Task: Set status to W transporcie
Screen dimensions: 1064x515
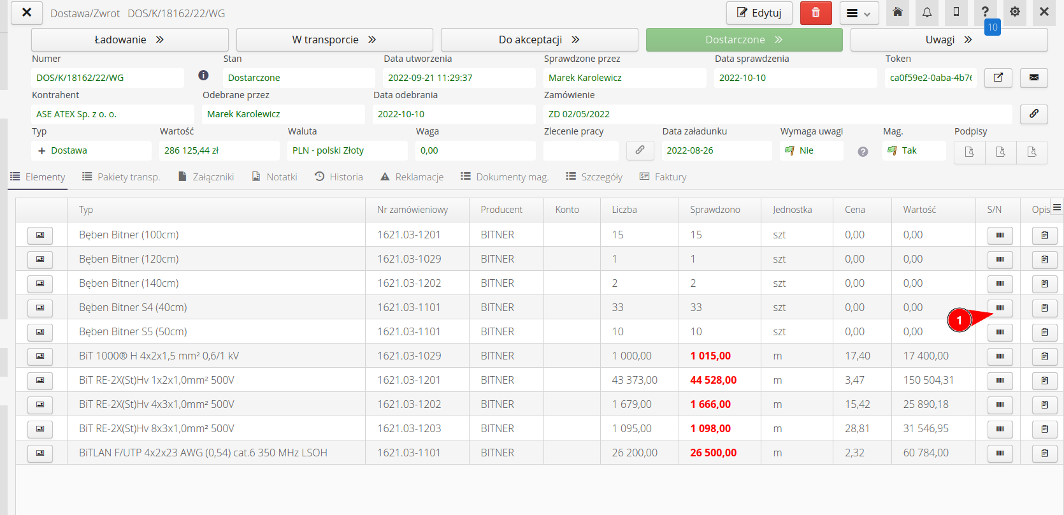Action: tap(334, 40)
